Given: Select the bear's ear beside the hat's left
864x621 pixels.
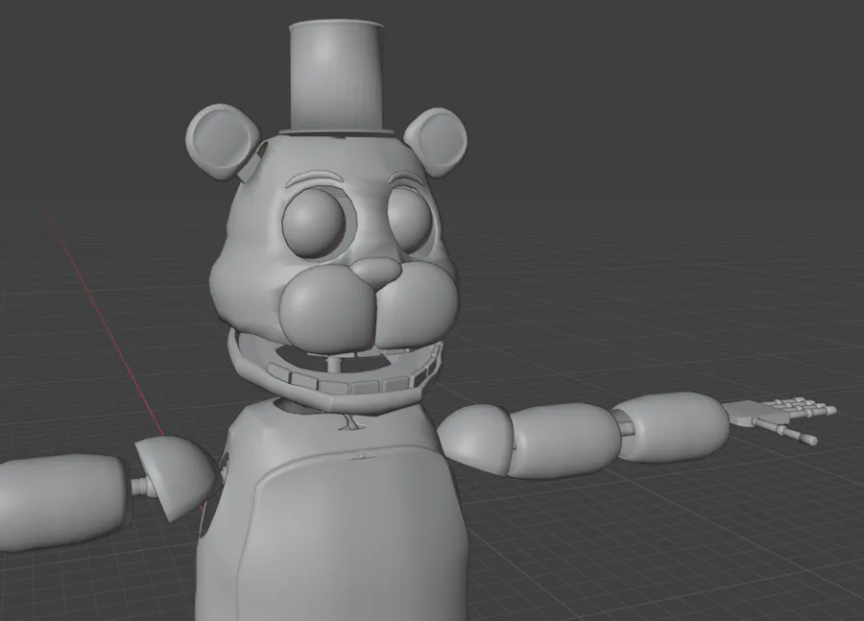Looking at the screenshot, I should 222,141.
